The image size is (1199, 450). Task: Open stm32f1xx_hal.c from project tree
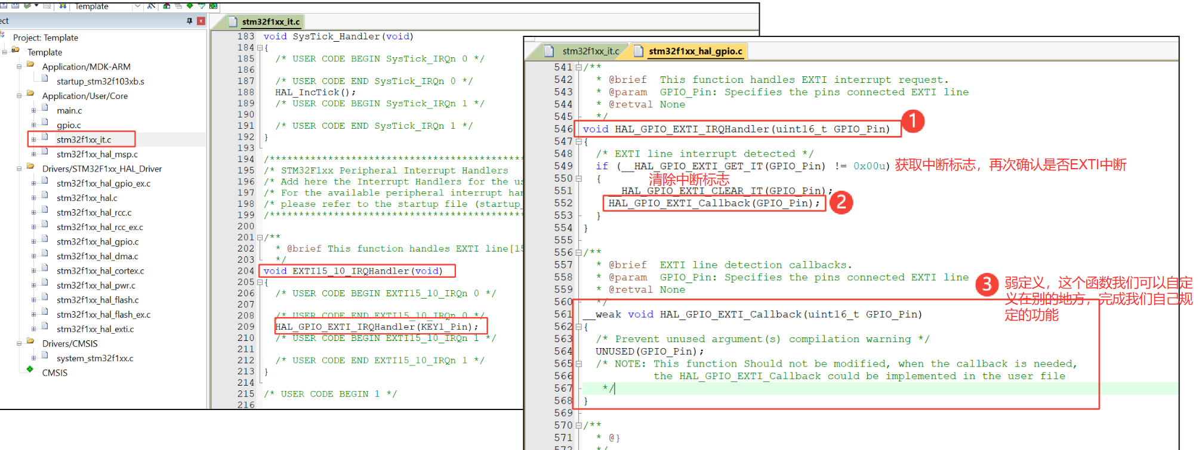point(87,198)
